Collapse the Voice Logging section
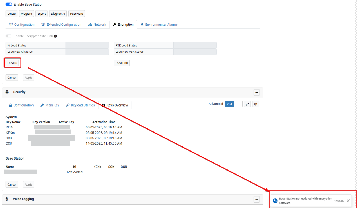Image resolution: width=357 pixels, height=208 pixels. [257, 200]
